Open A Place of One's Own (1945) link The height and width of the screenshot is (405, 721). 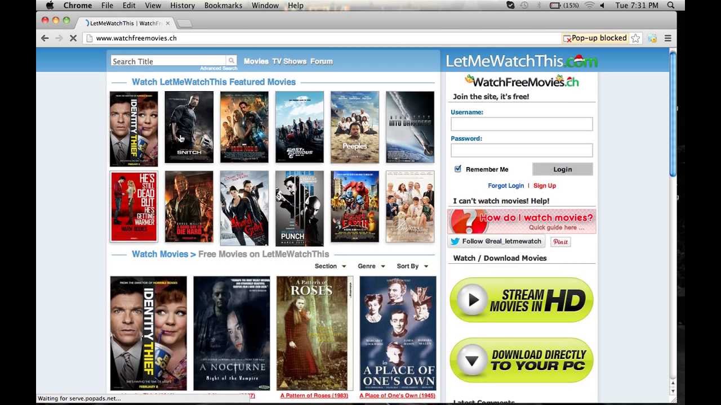click(x=398, y=395)
